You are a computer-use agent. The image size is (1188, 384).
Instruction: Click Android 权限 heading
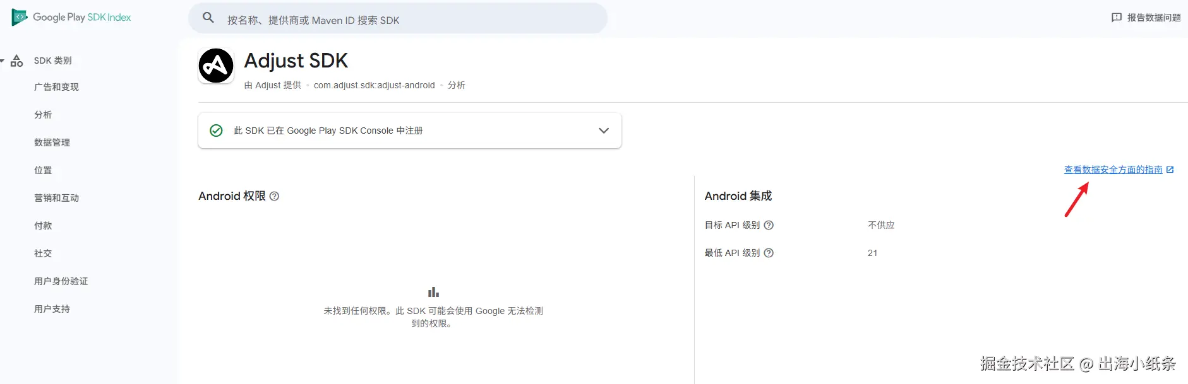(x=232, y=196)
